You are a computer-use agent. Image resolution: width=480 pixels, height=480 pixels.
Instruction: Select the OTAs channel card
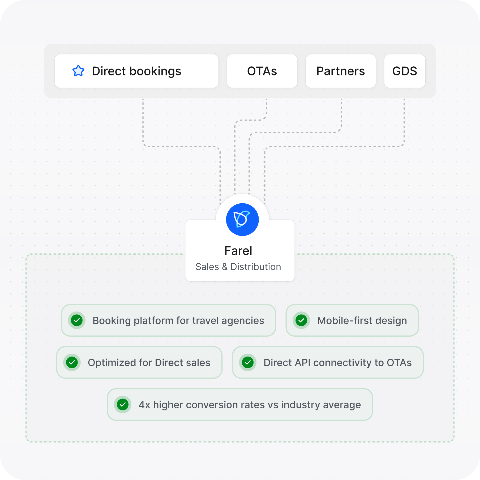coord(262,71)
